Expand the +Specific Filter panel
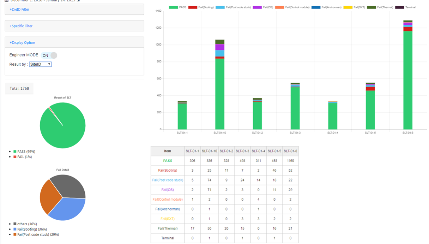 (x=21, y=26)
